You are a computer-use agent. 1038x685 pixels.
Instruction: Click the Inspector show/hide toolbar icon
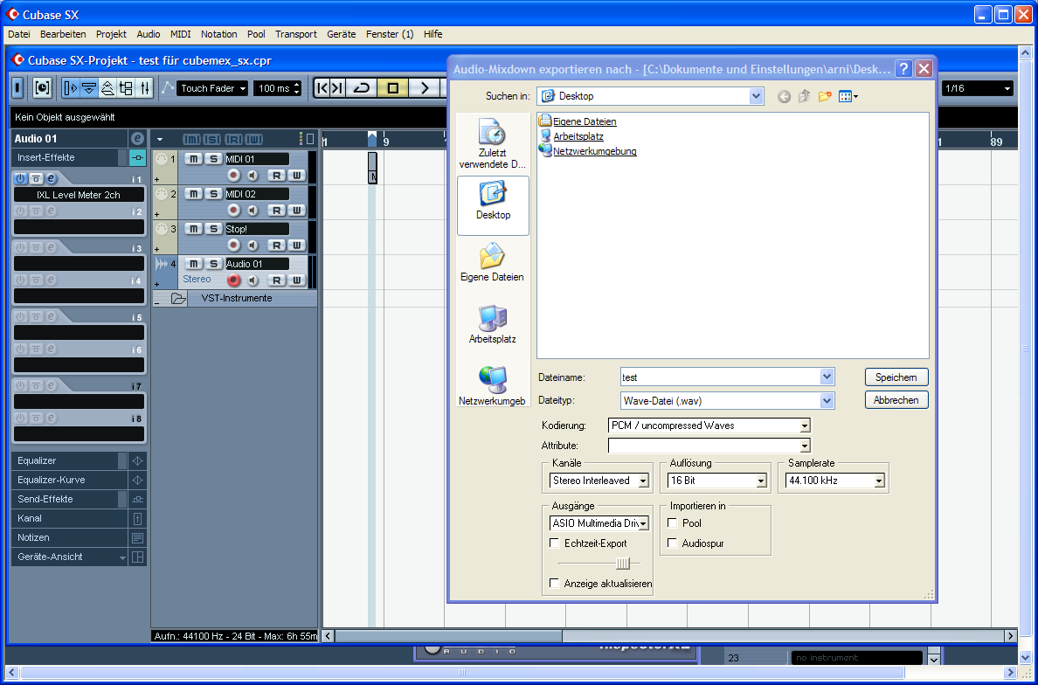[x=70, y=88]
